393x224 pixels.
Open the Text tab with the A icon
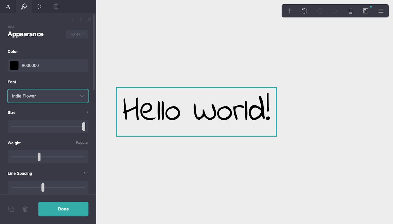(x=8, y=6)
